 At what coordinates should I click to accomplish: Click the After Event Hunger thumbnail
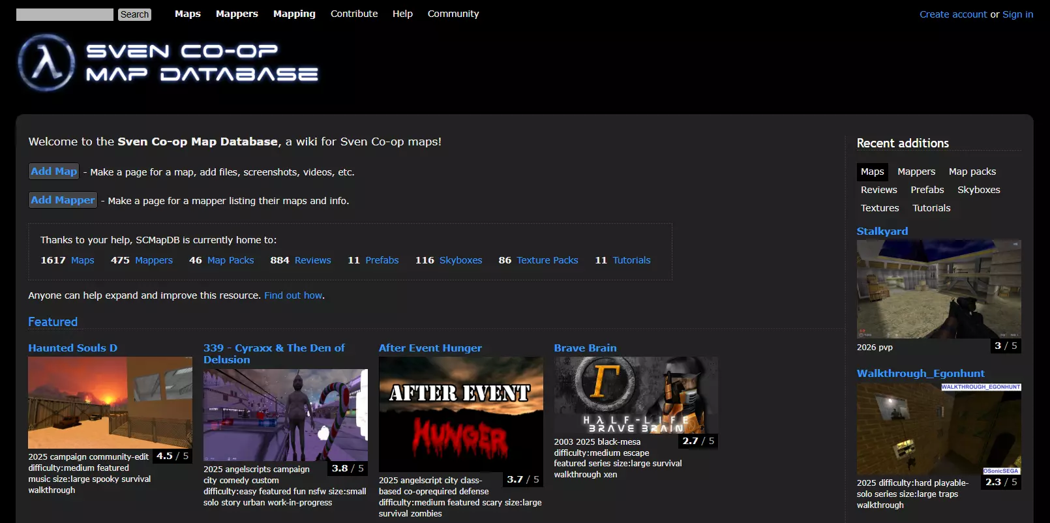point(461,414)
